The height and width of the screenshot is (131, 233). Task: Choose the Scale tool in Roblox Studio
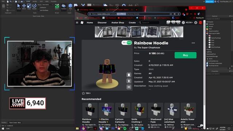29,7
